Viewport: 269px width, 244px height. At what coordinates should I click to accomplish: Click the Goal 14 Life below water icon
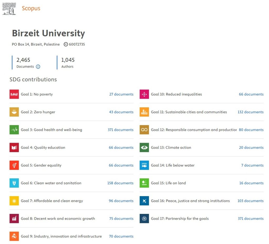[144, 165]
